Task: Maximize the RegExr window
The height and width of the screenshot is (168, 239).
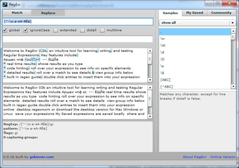Action: 218,3
